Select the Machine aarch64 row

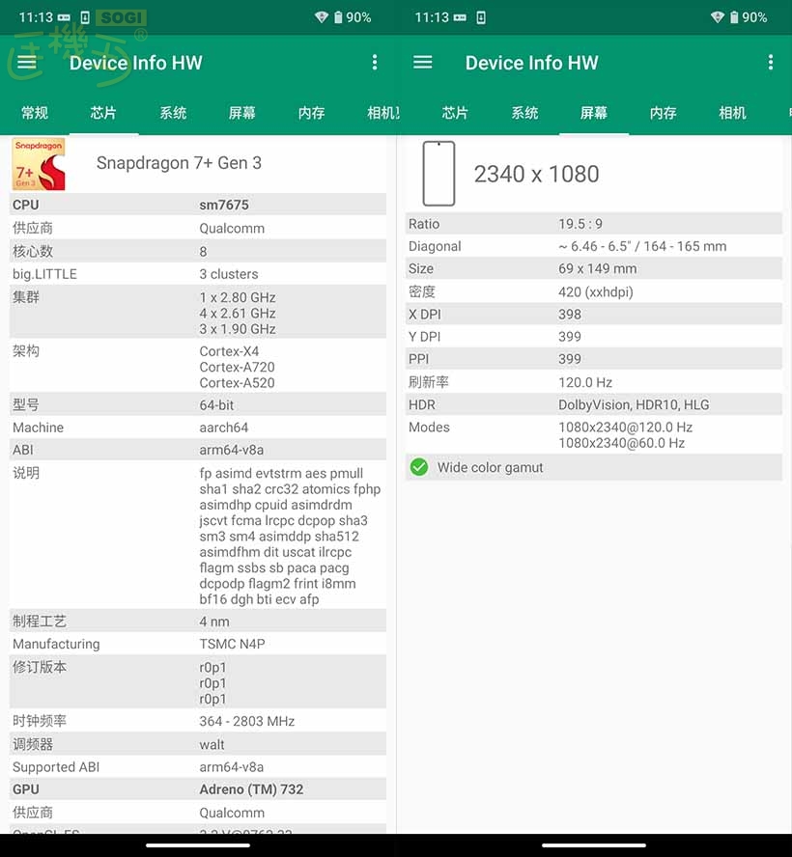(198, 428)
